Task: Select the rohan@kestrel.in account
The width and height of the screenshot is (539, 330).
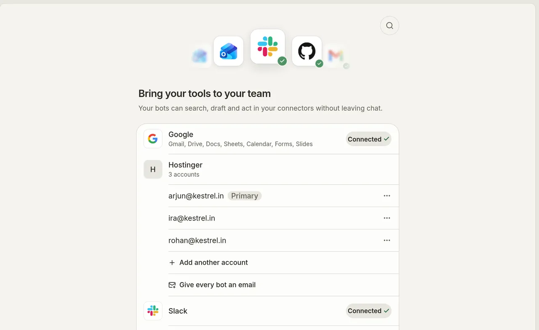Action: pyautogui.click(x=197, y=240)
